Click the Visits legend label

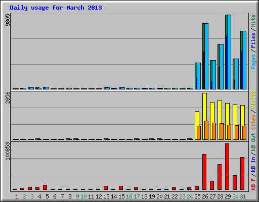pyautogui.click(x=253, y=99)
